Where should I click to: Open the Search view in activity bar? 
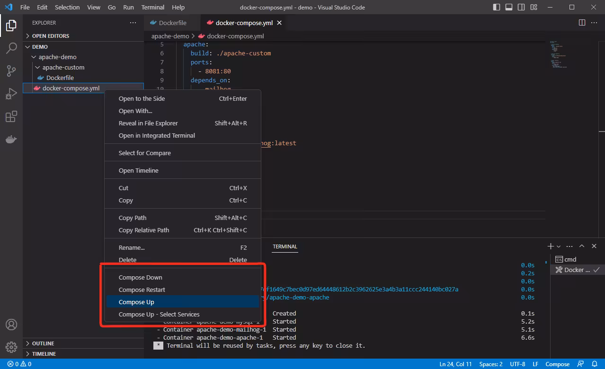tap(11, 48)
